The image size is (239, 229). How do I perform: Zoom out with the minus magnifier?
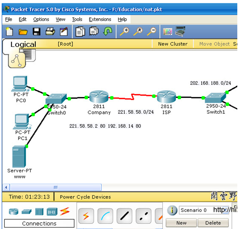152,31
